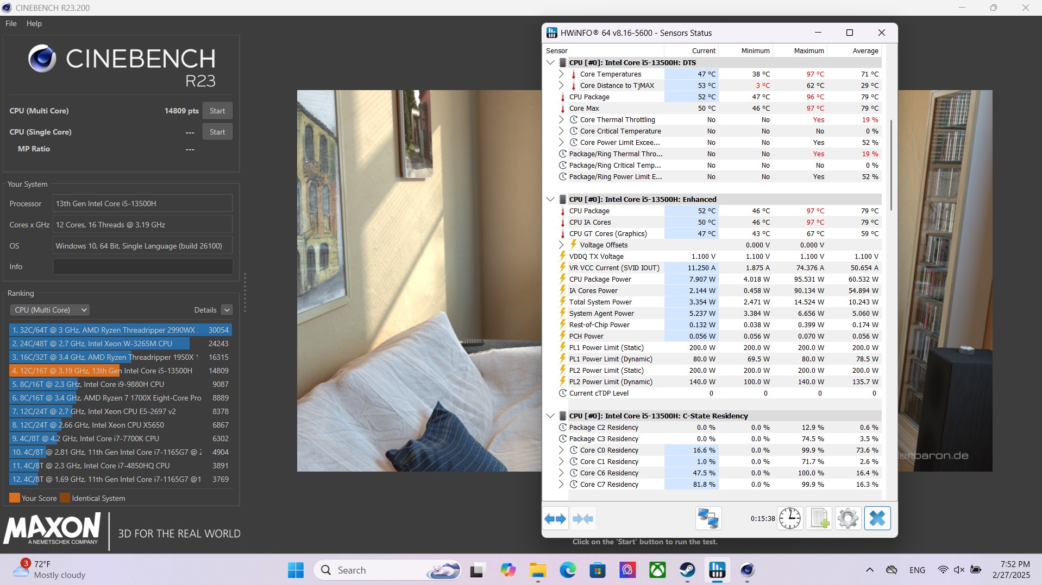
Task: Click the Cinebench Info text field
Action: [x=143, y=266]
